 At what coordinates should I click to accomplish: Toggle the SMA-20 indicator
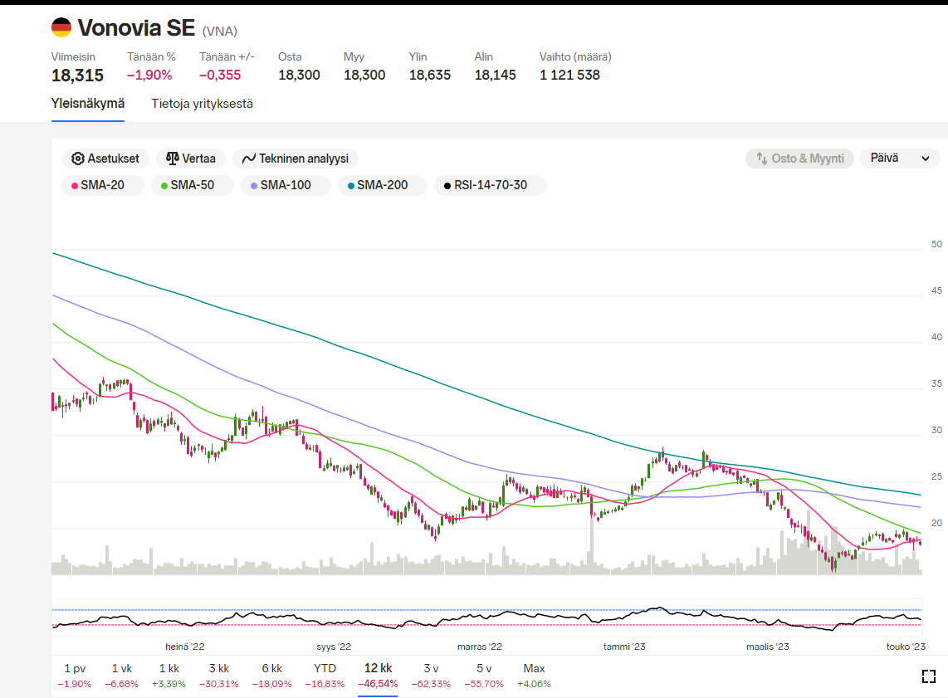tap(102, 185)
